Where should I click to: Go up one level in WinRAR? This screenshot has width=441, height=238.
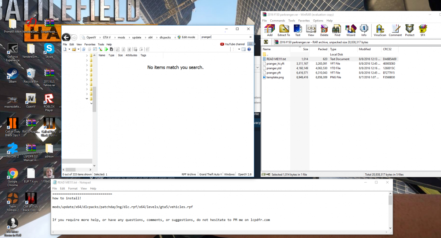coord(266,42)
